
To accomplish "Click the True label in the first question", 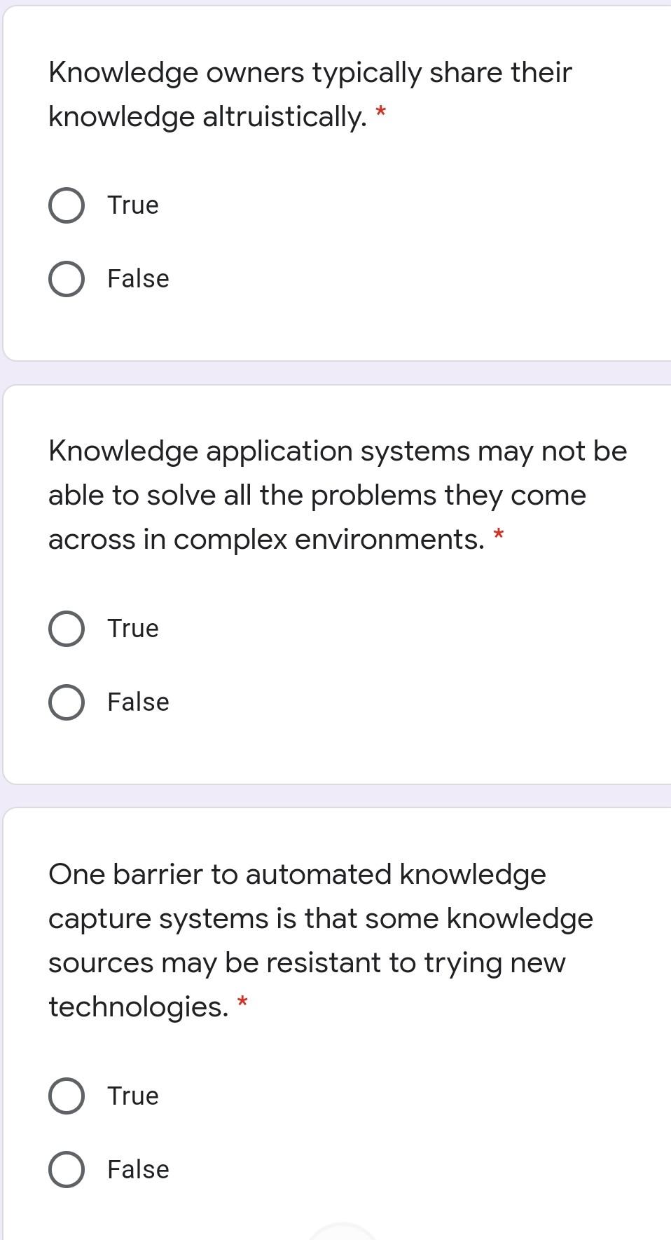I will coord(132,205).
